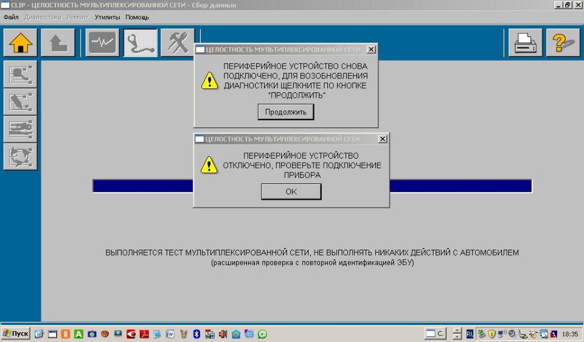Click the sidebar circular arrows network icon
This screenshot has width=584, height=342.
[x=20, y=157]
